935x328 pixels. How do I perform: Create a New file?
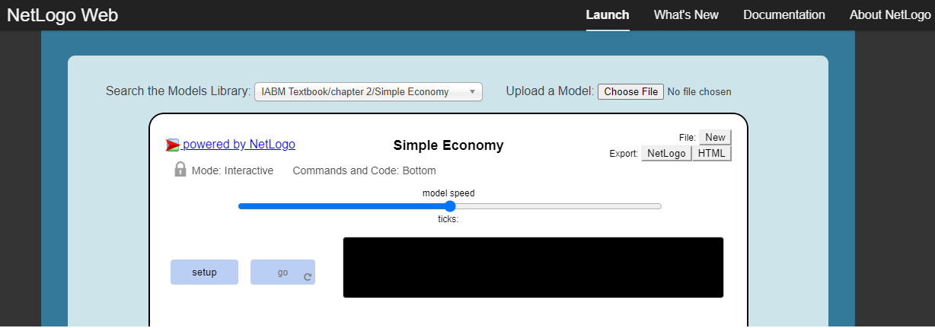pos(715,137)
